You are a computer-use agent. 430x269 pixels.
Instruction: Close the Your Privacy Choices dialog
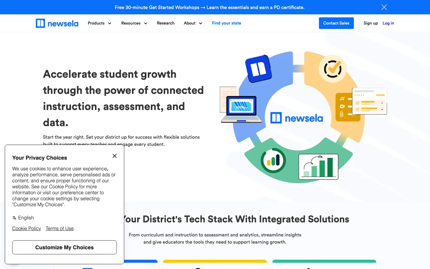(x=115, y=156)
